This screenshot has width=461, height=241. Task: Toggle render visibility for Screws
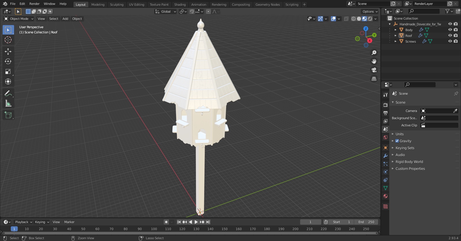click(456, 41)
